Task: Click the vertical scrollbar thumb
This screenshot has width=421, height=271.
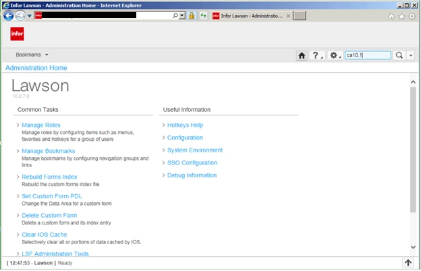Action: tap(413, 150)
